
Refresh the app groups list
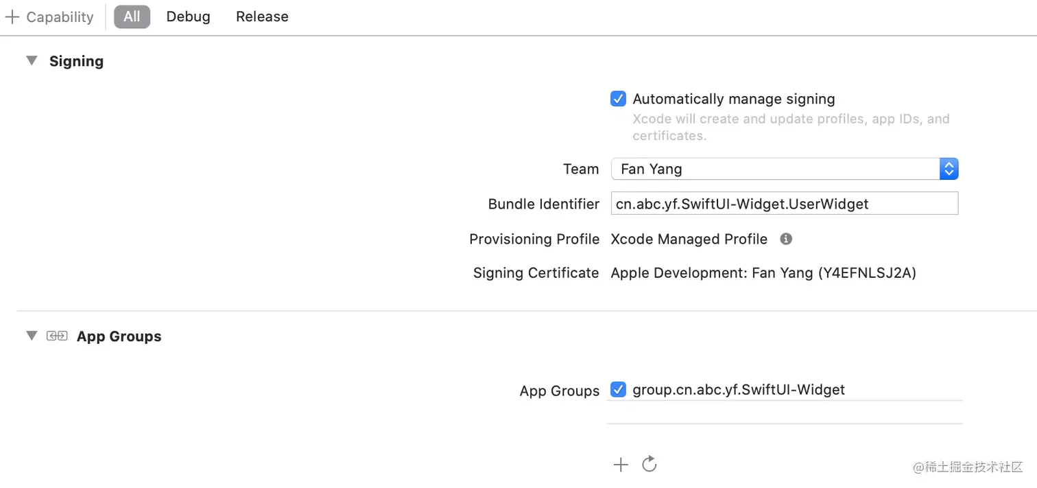649,465
